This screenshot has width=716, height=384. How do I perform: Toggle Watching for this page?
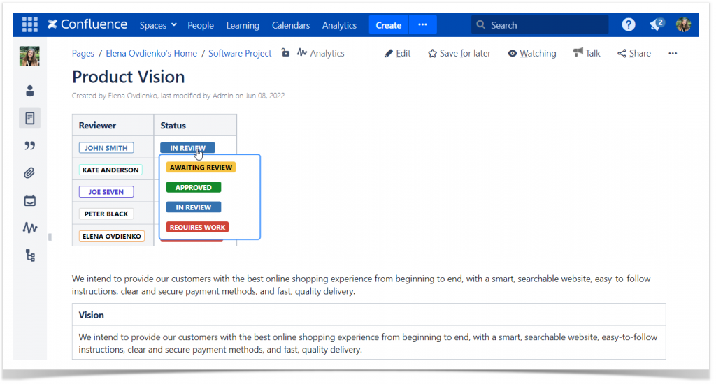coord(532,53)
